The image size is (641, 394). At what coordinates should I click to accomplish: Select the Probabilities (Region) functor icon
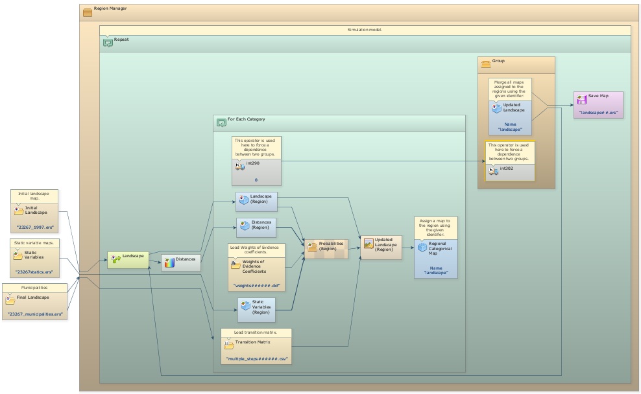[x=311, y=246]
